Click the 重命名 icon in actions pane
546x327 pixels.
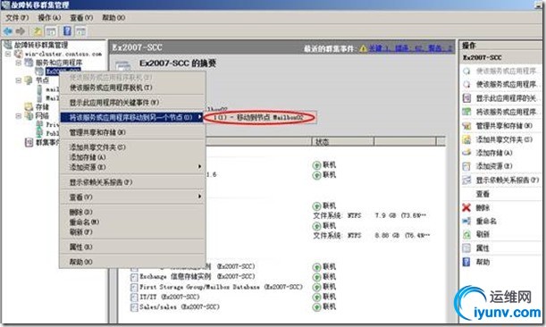pyautogui.click(x=466, y=221)
